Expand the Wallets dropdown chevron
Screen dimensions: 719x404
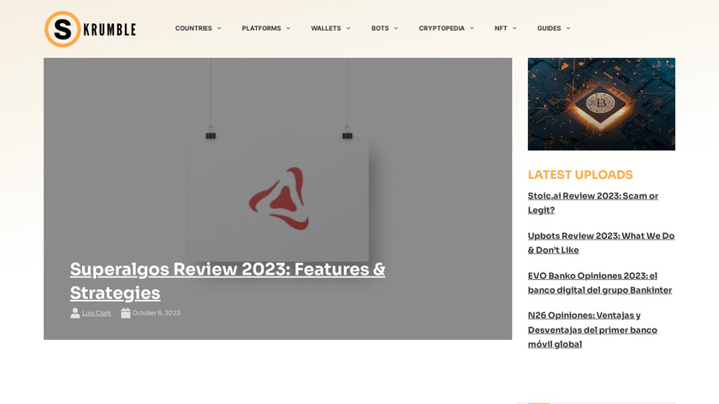[348, 28]
